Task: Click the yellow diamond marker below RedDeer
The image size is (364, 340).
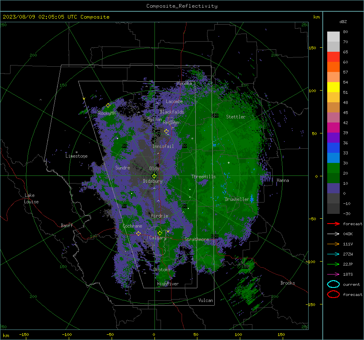Action: click(x=166, y=131)
